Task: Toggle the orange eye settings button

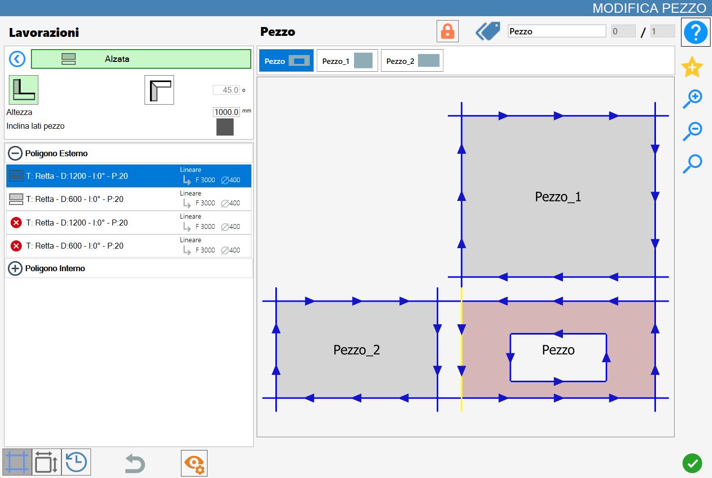Action: pyautogui.click(x=194, y=463)
